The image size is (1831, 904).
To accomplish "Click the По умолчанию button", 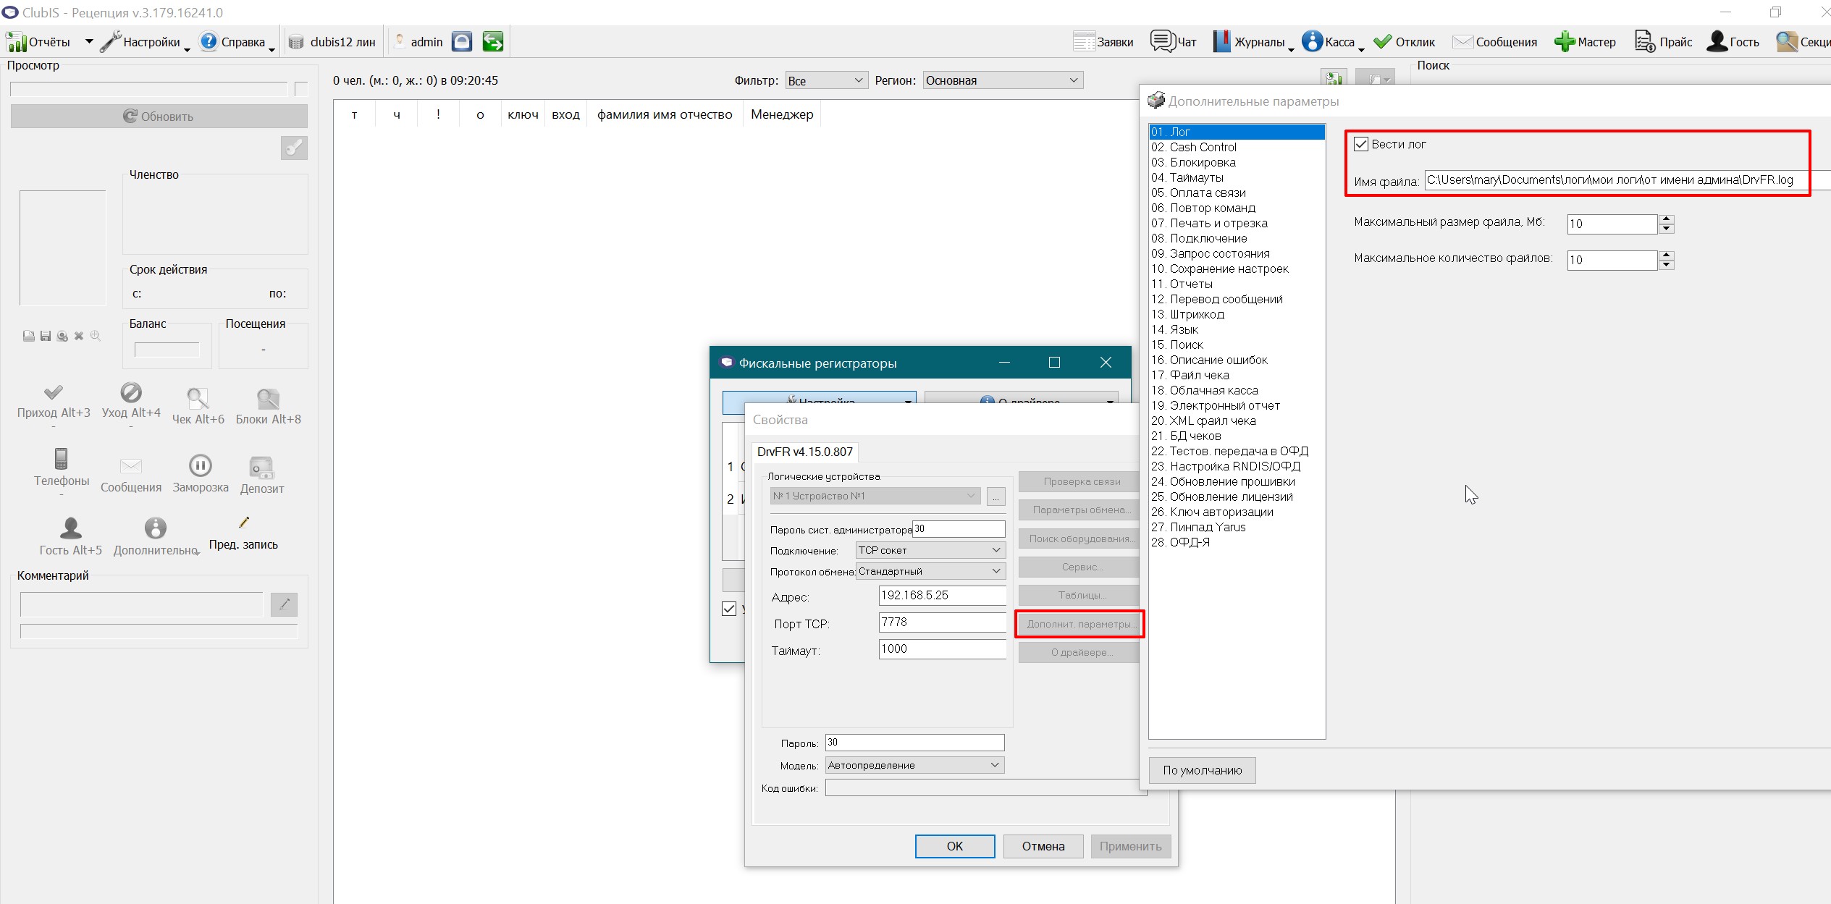I will (x=1202, y=770).
